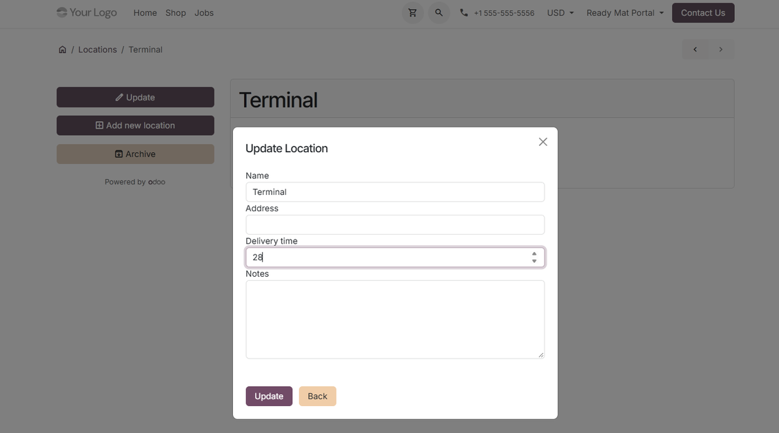Go to previous location arrow
The image size is (779, 433).
(x=695, y=50)
